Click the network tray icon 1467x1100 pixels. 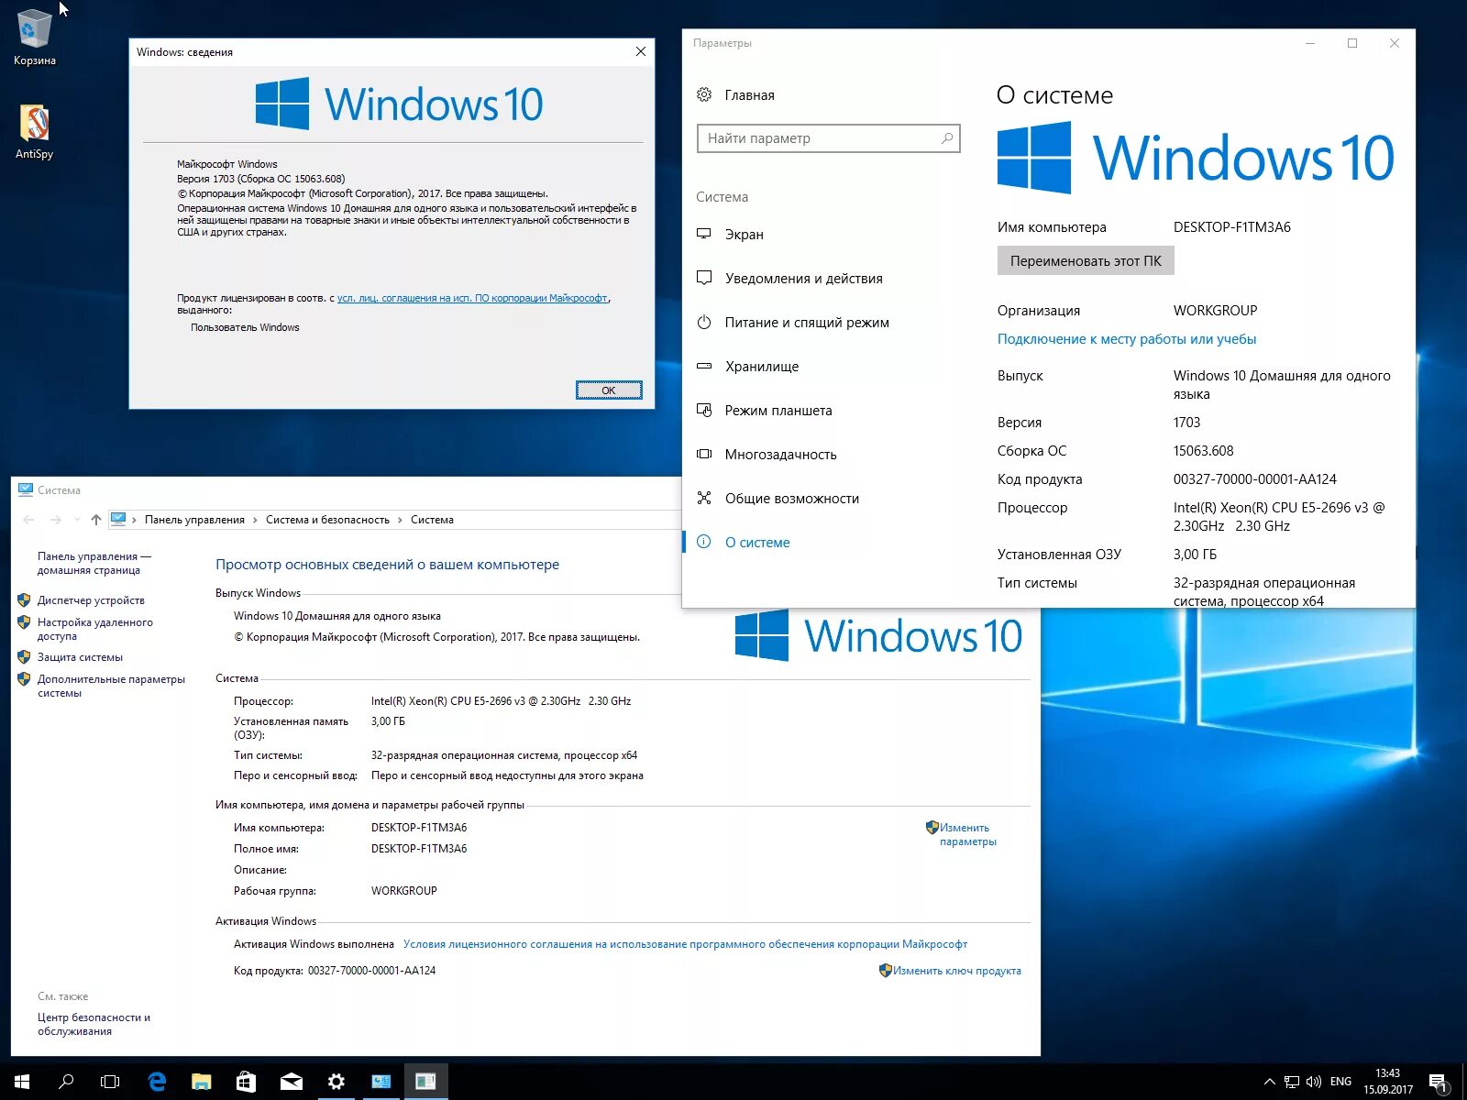click(1291, 1082)
